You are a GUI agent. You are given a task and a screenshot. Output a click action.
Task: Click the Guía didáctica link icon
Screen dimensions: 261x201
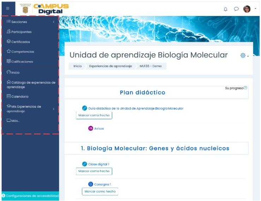[x=84, y=108]
